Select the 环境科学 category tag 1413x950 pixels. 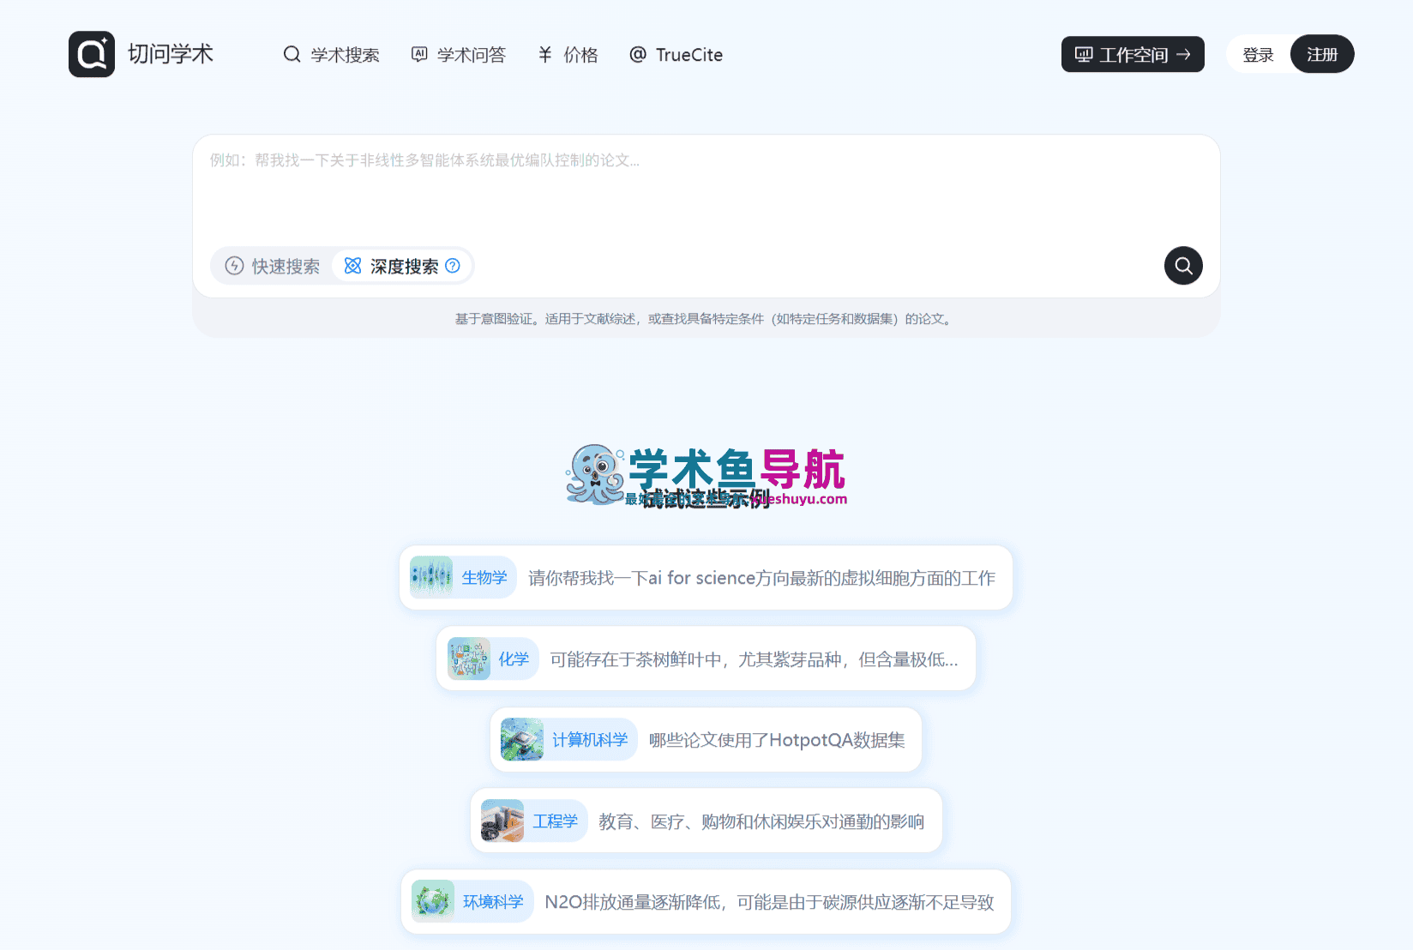(x=493, y=901)
